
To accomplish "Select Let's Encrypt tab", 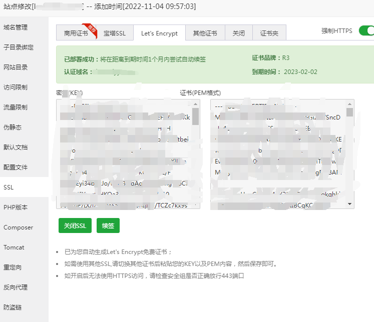I will [x=159, y=33].
